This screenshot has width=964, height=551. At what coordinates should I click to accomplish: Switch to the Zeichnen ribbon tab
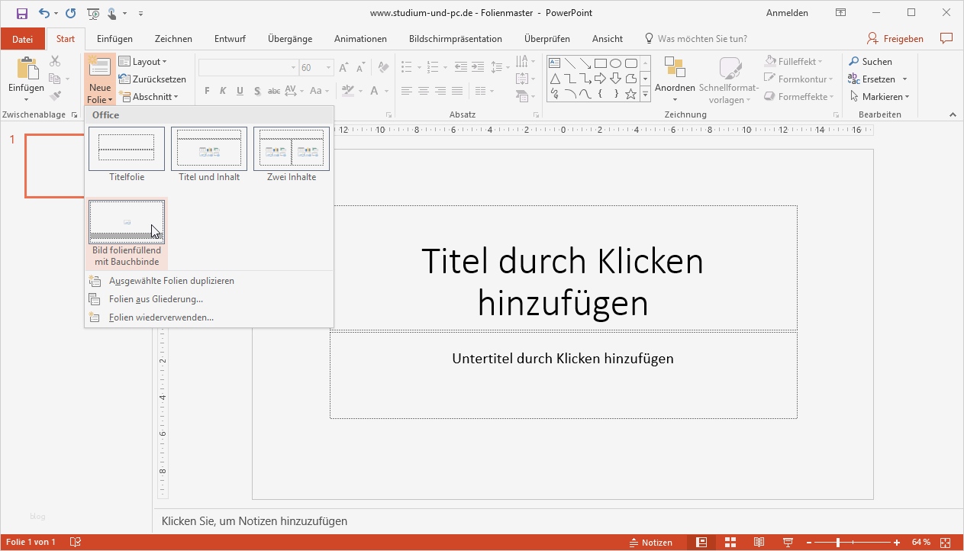pyautogui.click(x=173, y=38)
